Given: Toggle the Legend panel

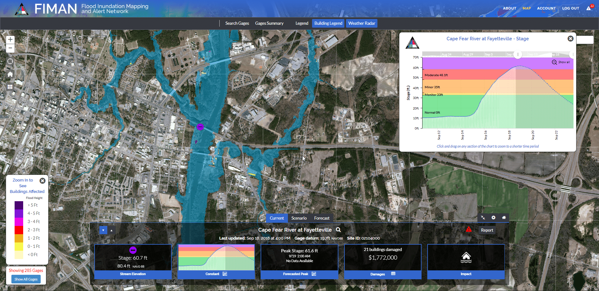Looking at the screenshot, I should tap(302, 23).
